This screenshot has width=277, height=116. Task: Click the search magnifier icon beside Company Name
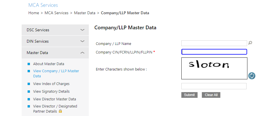250,43
